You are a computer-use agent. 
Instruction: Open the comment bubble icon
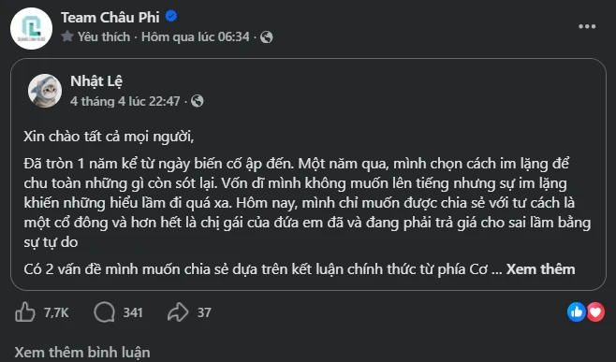(x=105, y=312)
